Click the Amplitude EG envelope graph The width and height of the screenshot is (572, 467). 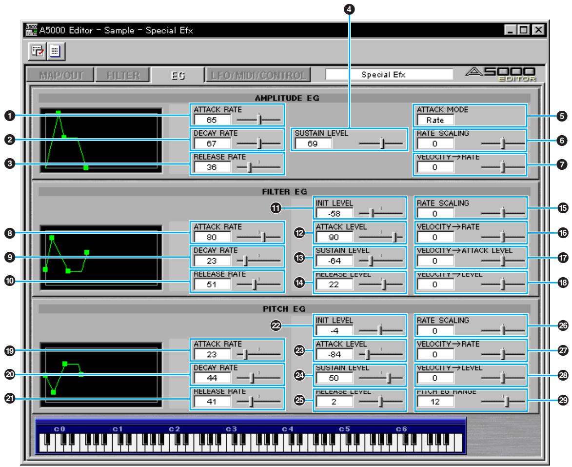(101, 140)
